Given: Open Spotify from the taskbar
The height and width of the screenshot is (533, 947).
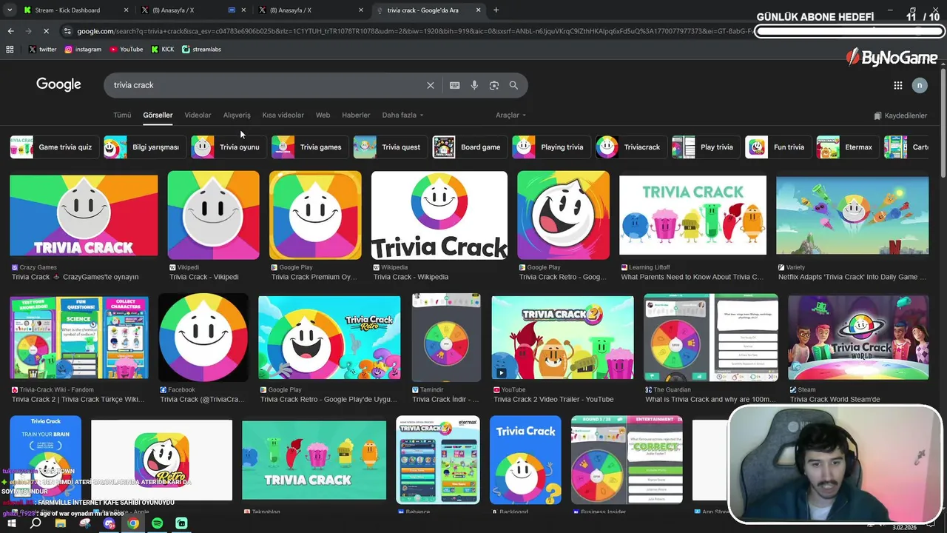Looking at the screenshot, I should (x=158, y=523).
